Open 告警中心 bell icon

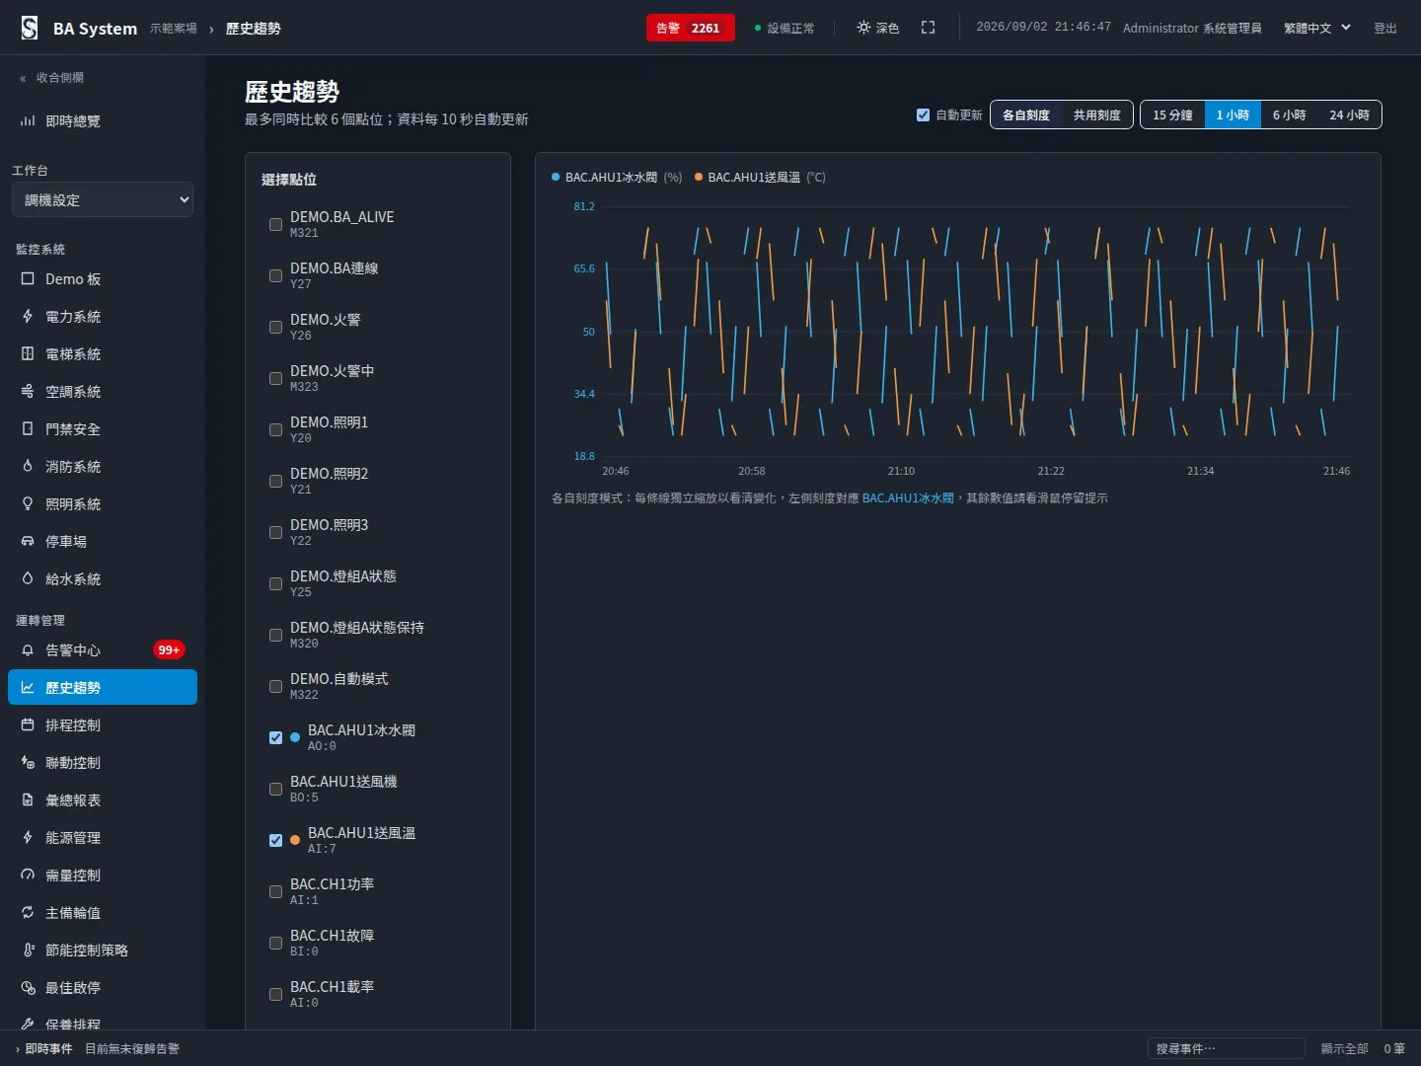coord(28,650)
